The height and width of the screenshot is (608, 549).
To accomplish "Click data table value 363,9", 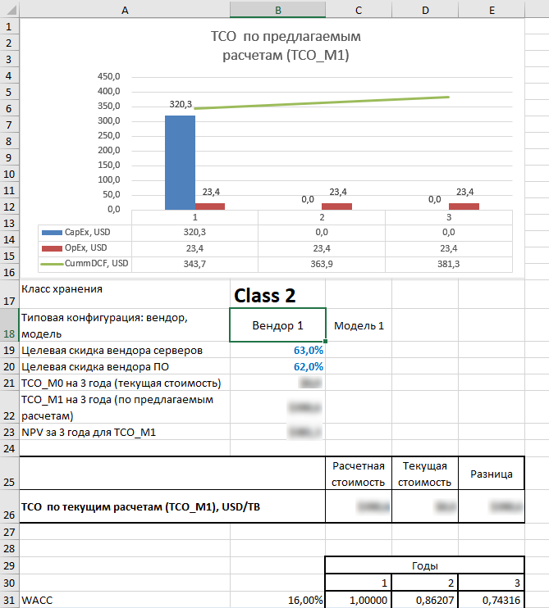I will coord(322,264).
